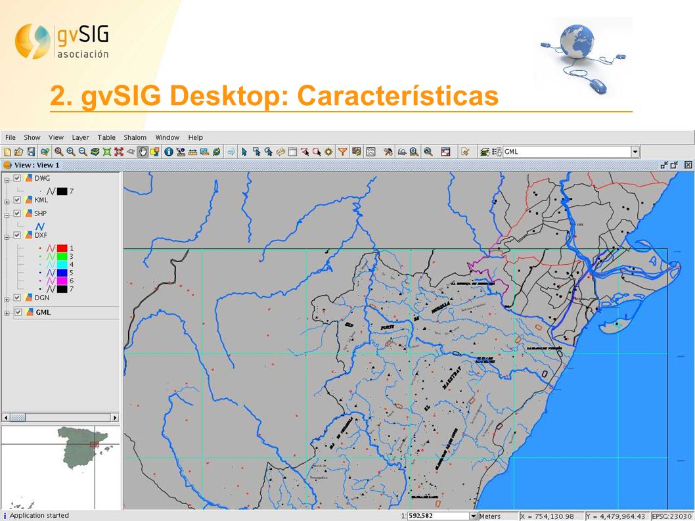695x521 pixels.
Task: Open the View menu
Action: click(x=56, y=137)
